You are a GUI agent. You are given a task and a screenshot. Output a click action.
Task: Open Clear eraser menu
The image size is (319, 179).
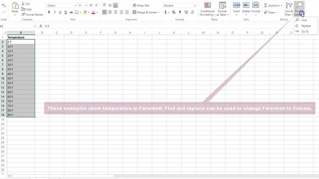(x=271, y=12)
